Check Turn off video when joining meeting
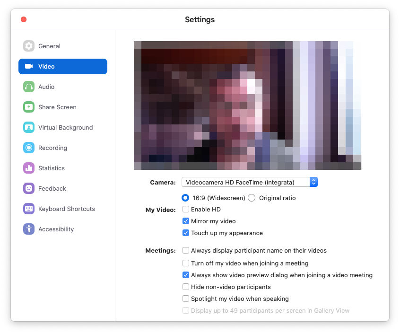 click(186, 263)
